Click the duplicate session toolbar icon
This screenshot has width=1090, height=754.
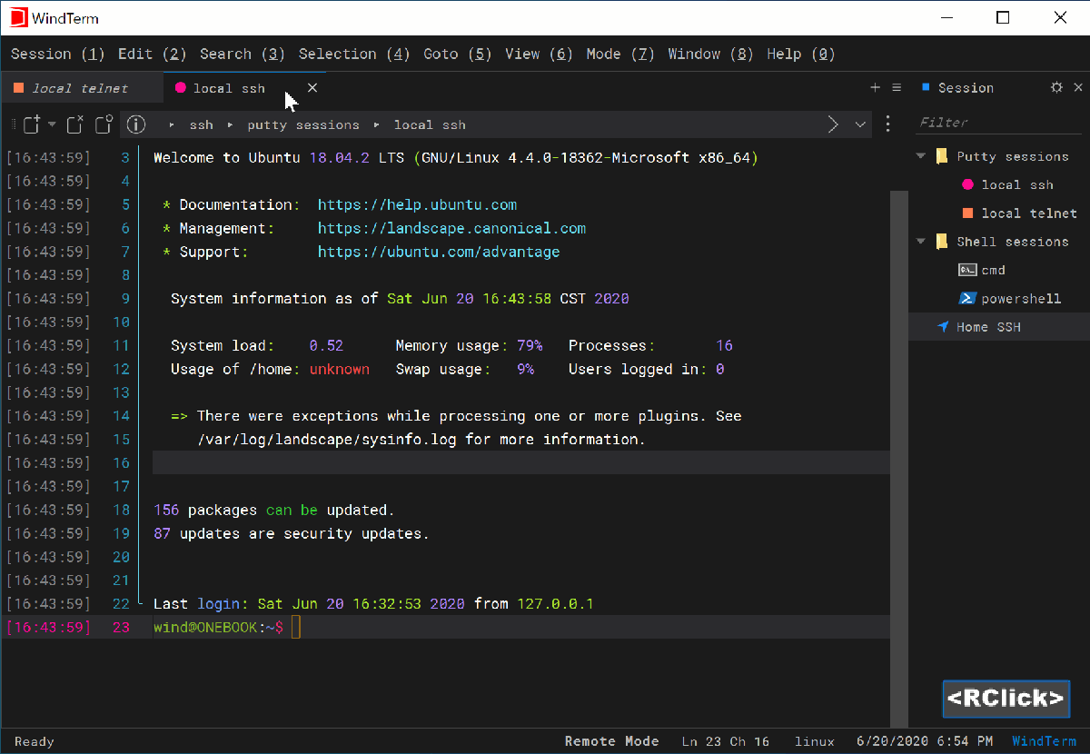[104, 124]
